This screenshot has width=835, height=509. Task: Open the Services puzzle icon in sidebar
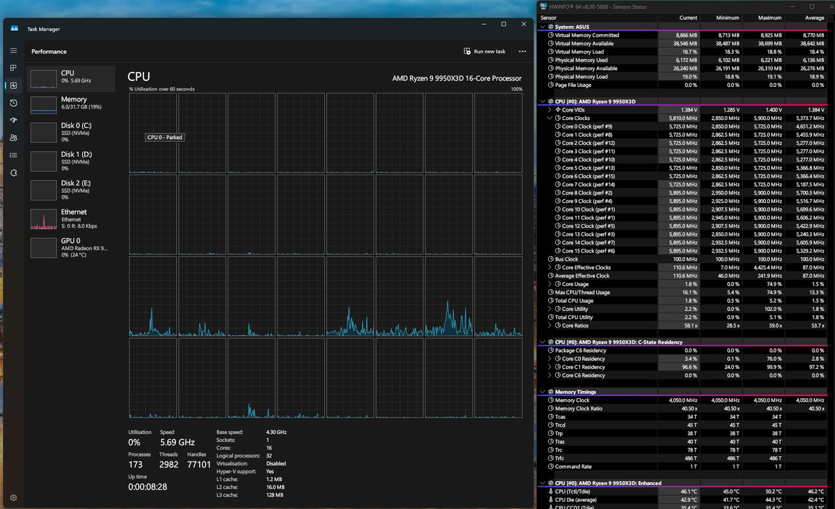[14, 173]
